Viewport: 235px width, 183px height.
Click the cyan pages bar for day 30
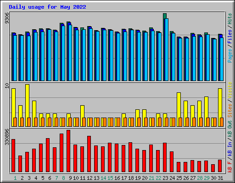[215, 60]
